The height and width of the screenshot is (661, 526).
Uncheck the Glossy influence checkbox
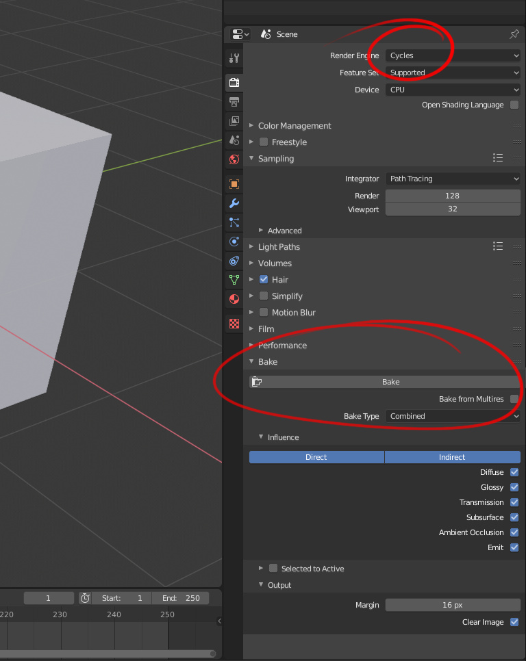tap(514, 487)
